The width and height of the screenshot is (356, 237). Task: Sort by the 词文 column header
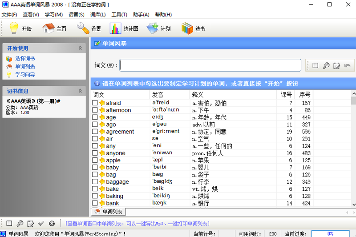(120, 95)
